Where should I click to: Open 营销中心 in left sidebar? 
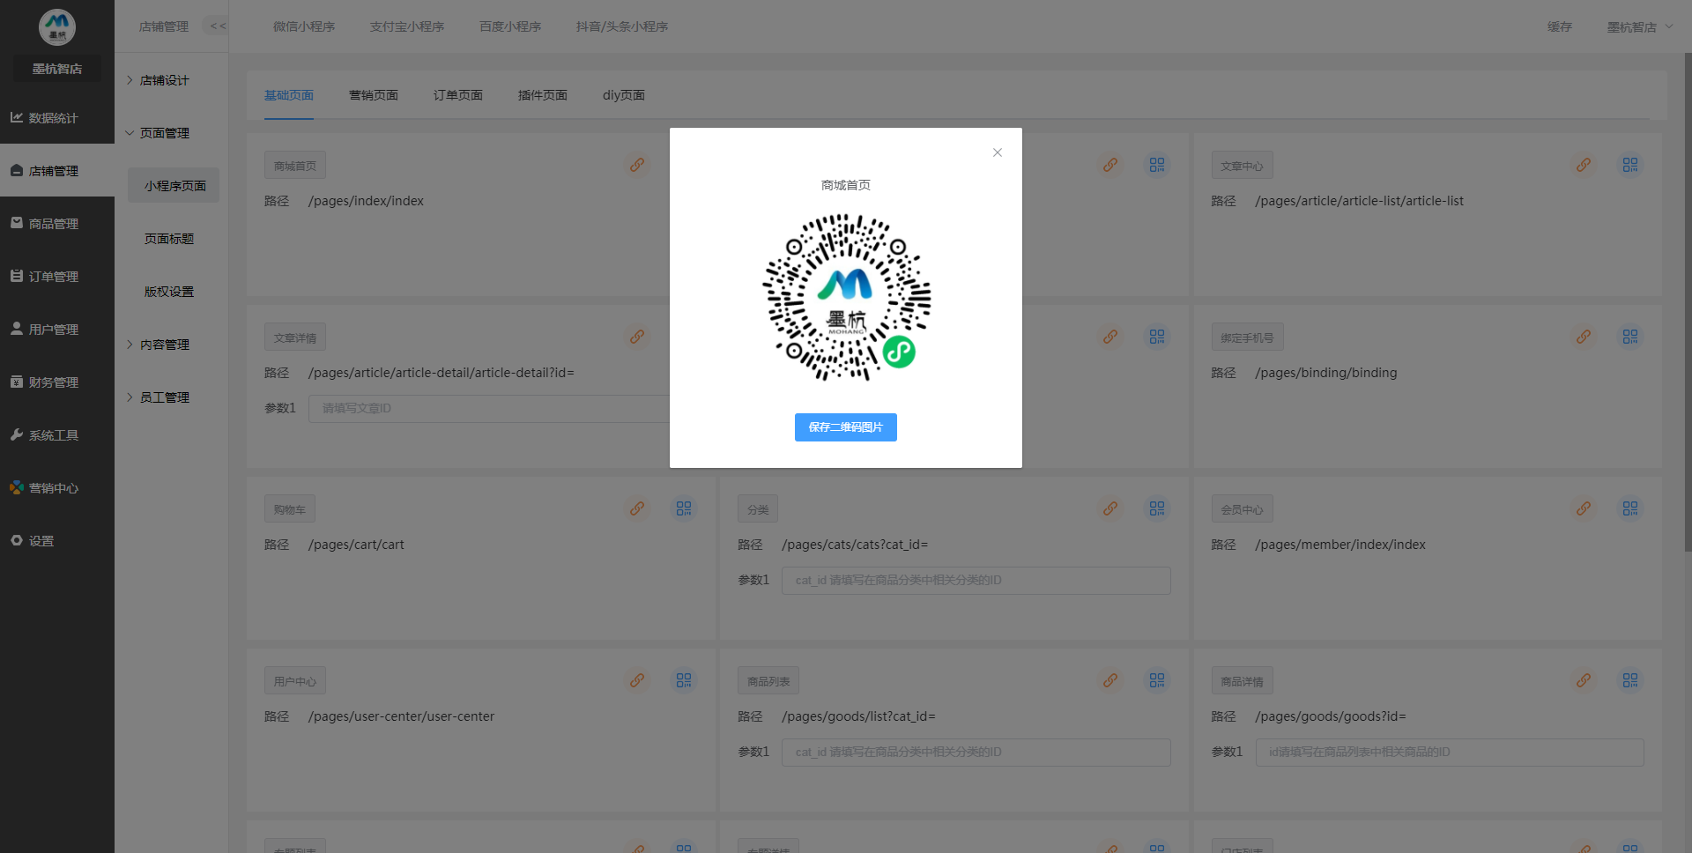click(x=57, y=487)
